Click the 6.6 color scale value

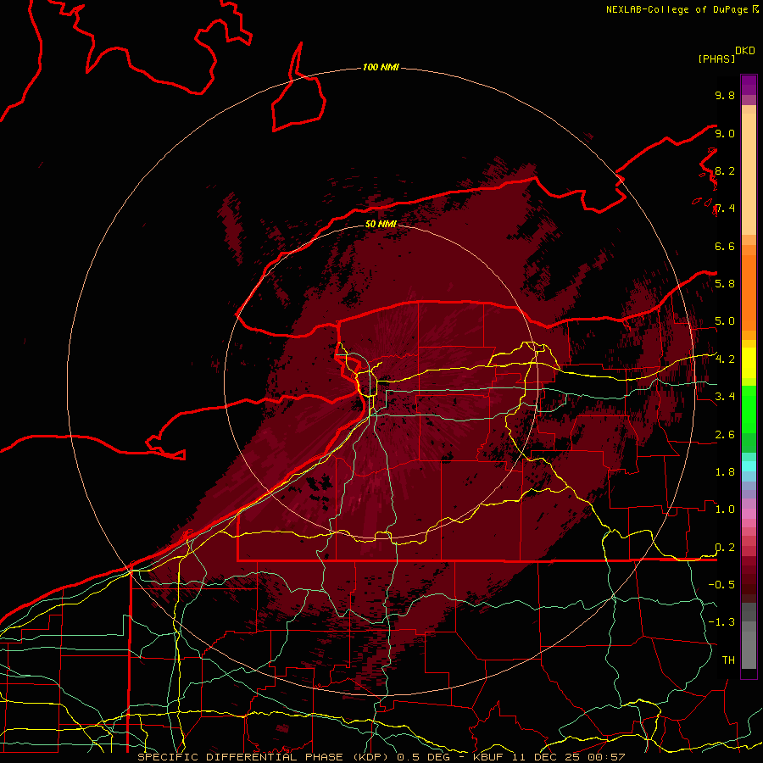(725, 246)
